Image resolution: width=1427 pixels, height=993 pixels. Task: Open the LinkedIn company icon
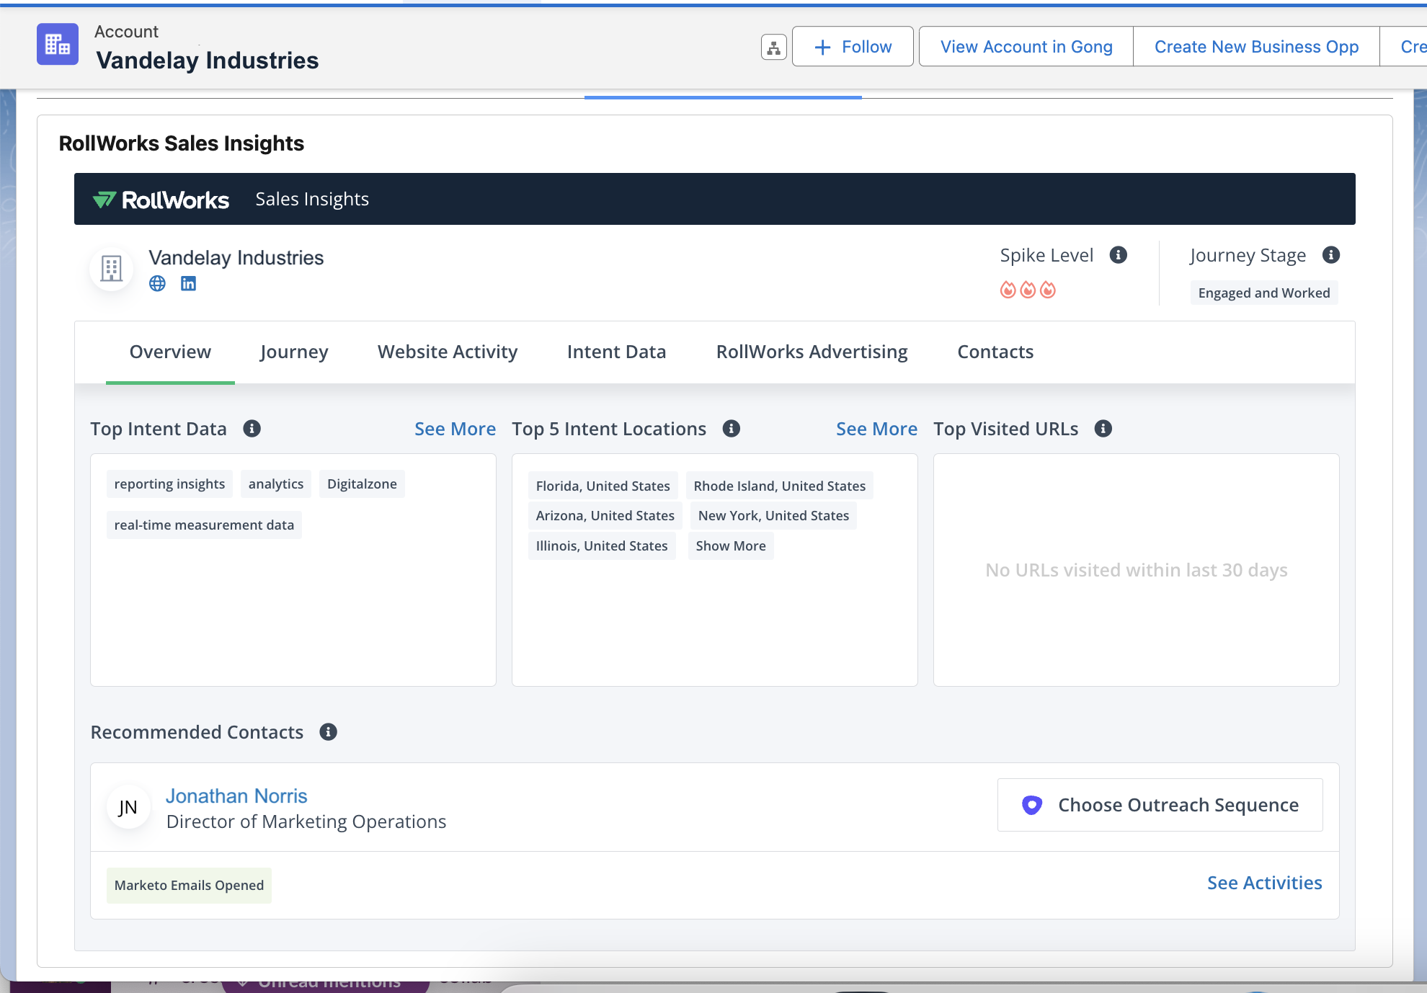(x=188, y=284)
